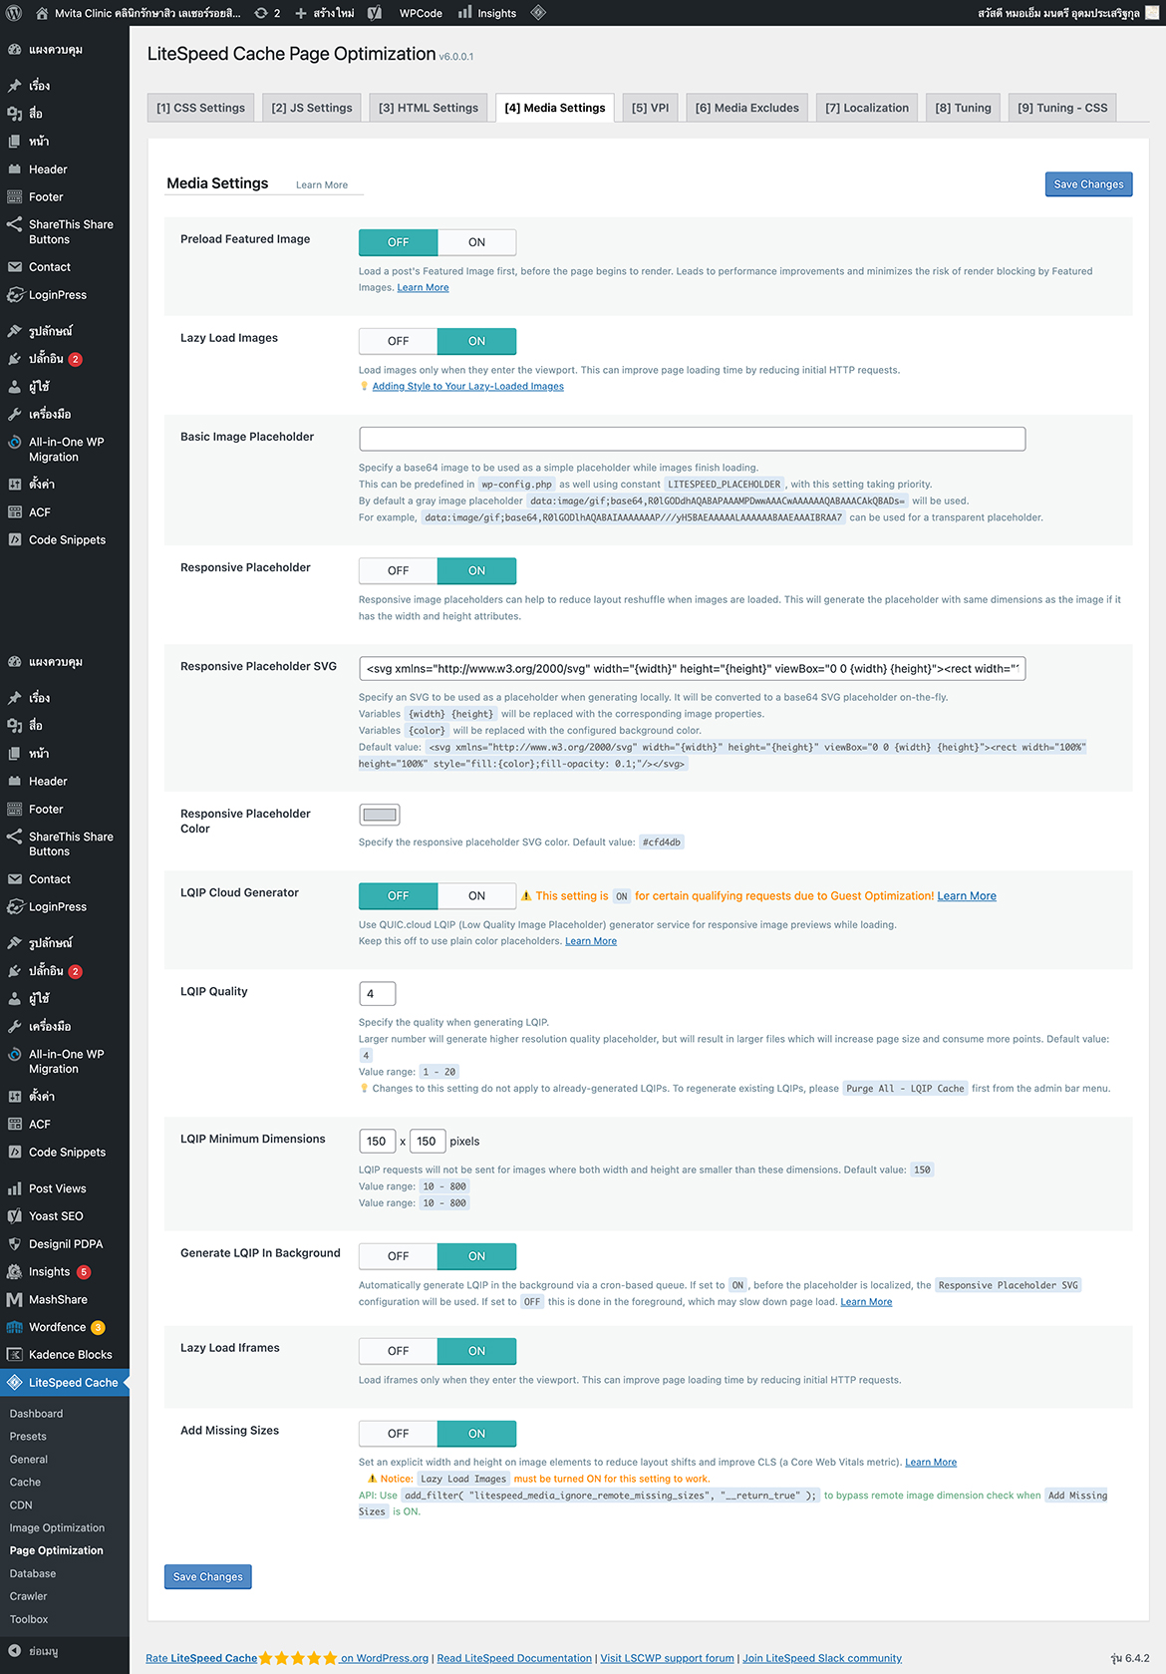
Task: Open the Crawler submenu item
Action: point(28,1596)
